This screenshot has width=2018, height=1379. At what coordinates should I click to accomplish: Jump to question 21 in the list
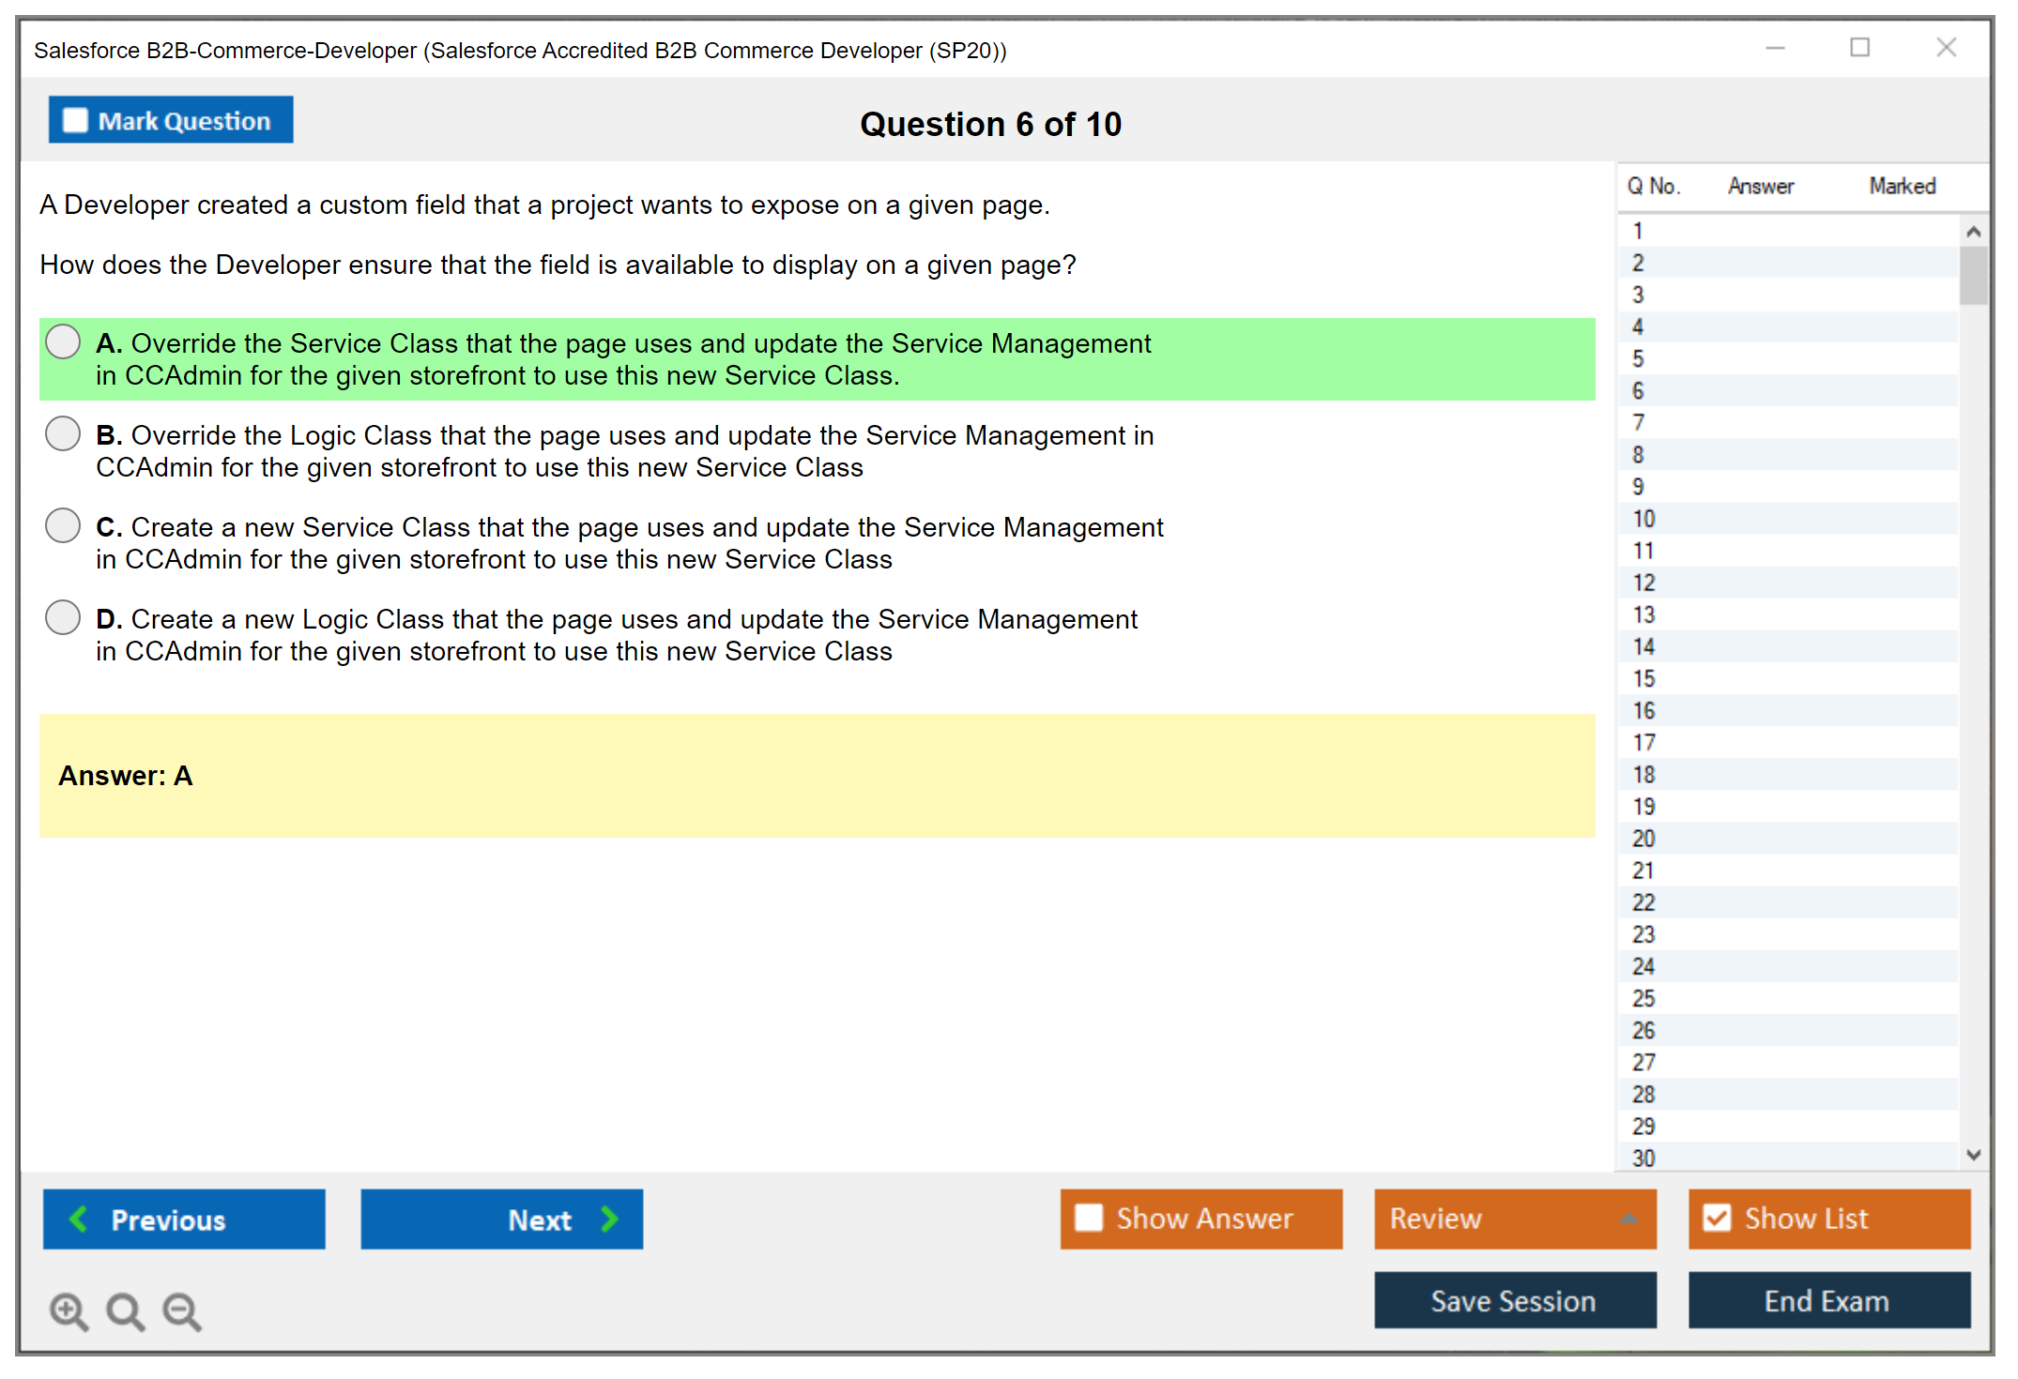[1643, 871]
